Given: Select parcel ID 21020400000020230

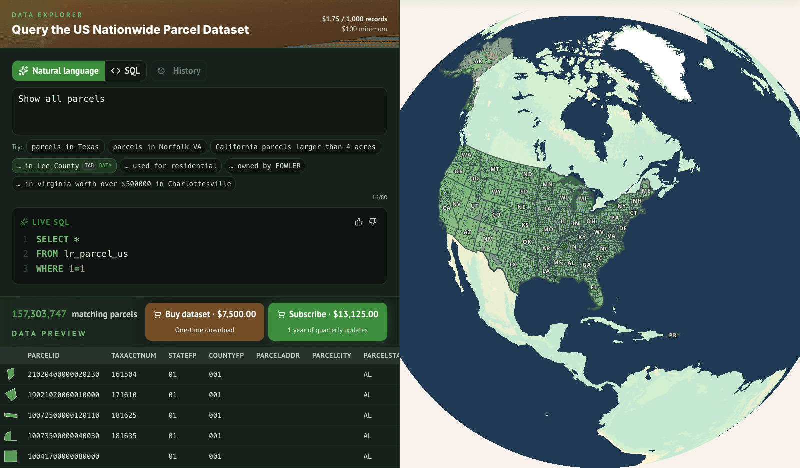Looking at the screenshot, I should pos(64,374).
